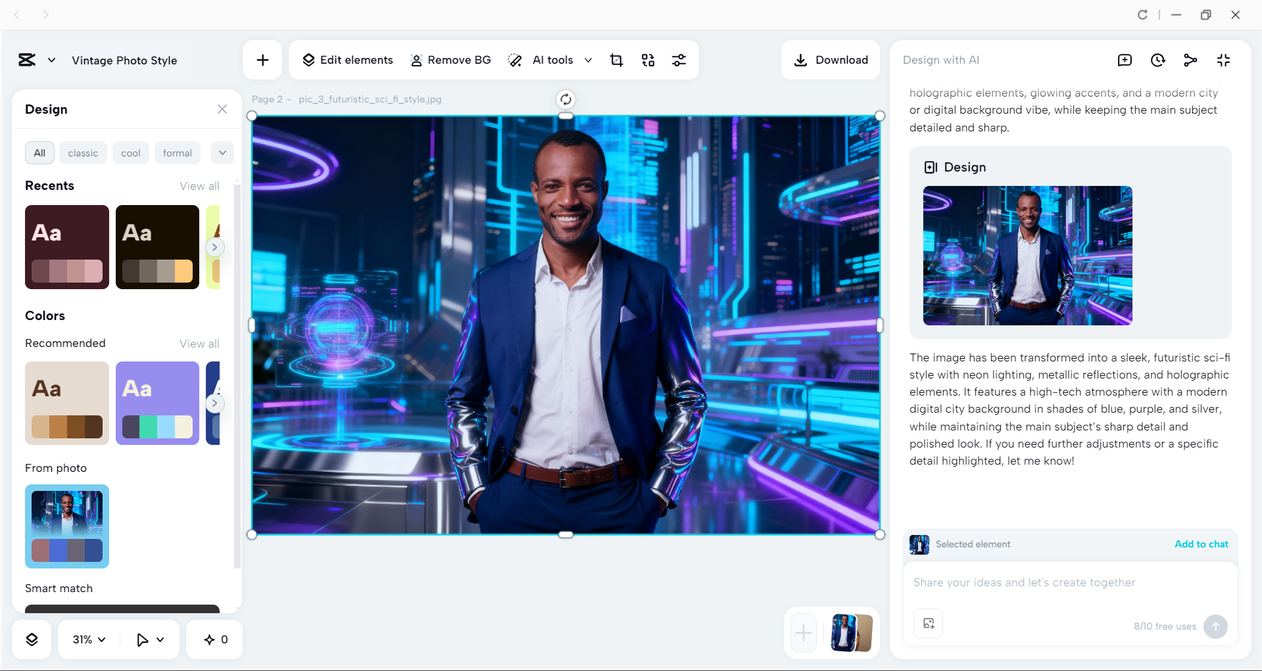Open the adjustments sliders icon
The width and height of the screenshot is (1262, 671).
679,60
